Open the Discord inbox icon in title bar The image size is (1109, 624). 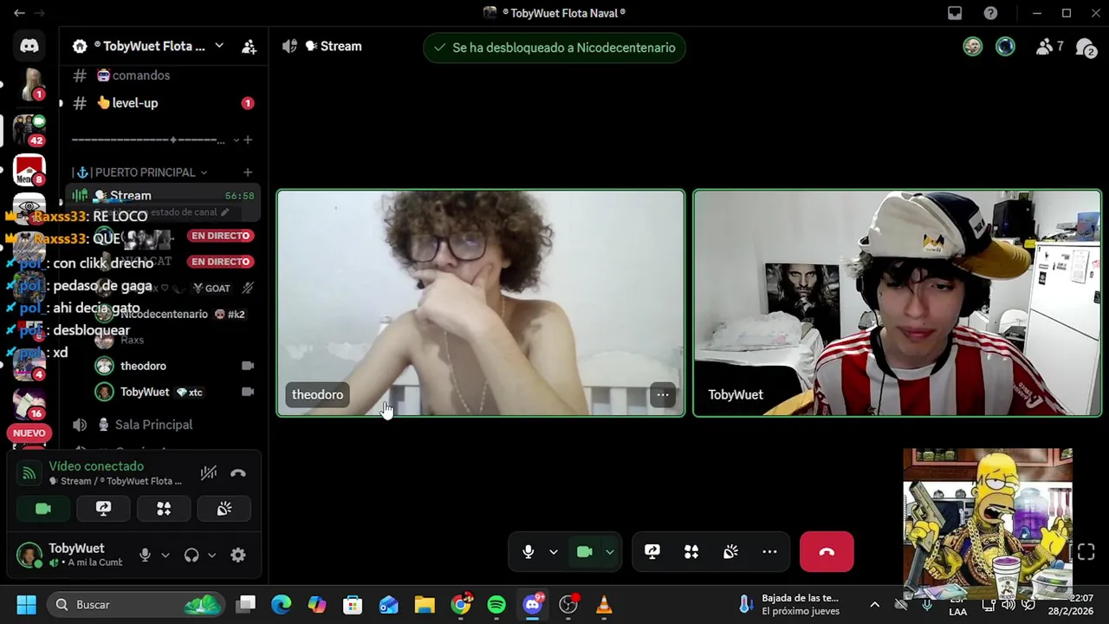point(955,13)
